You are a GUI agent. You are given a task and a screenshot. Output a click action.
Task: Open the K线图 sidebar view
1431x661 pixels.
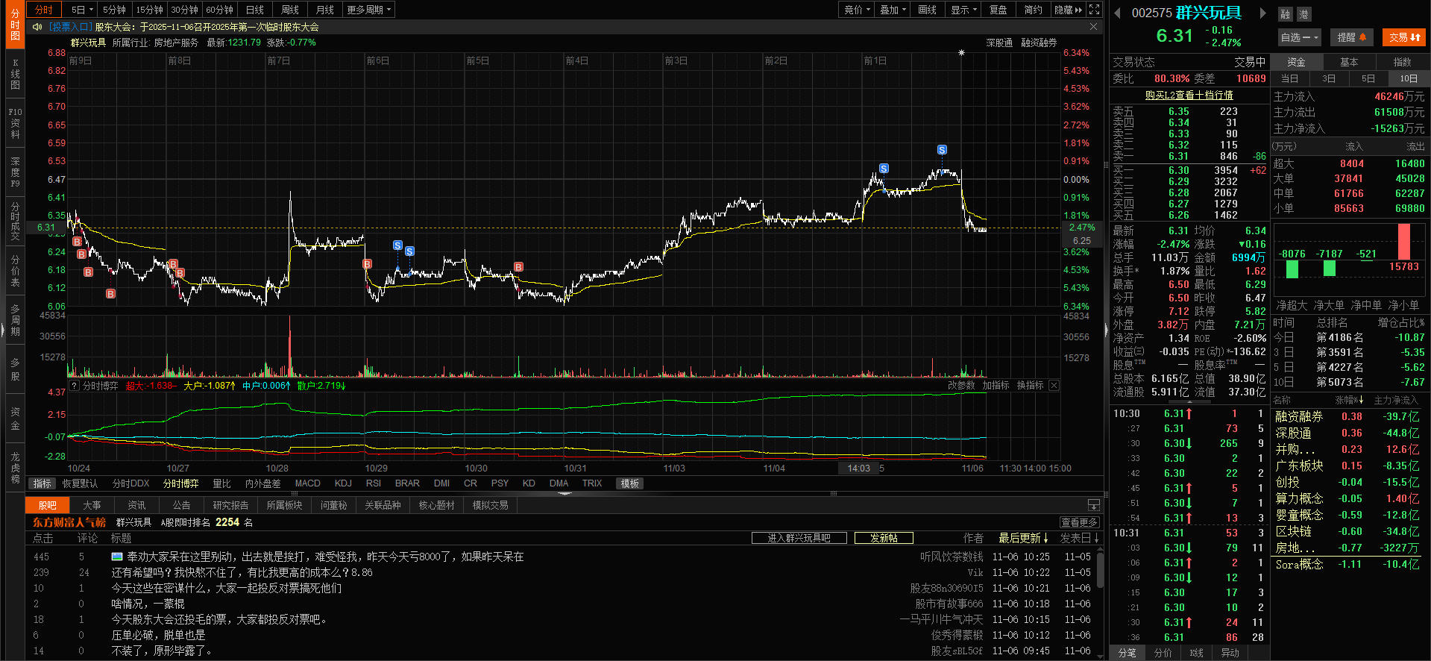pos(15,75)
